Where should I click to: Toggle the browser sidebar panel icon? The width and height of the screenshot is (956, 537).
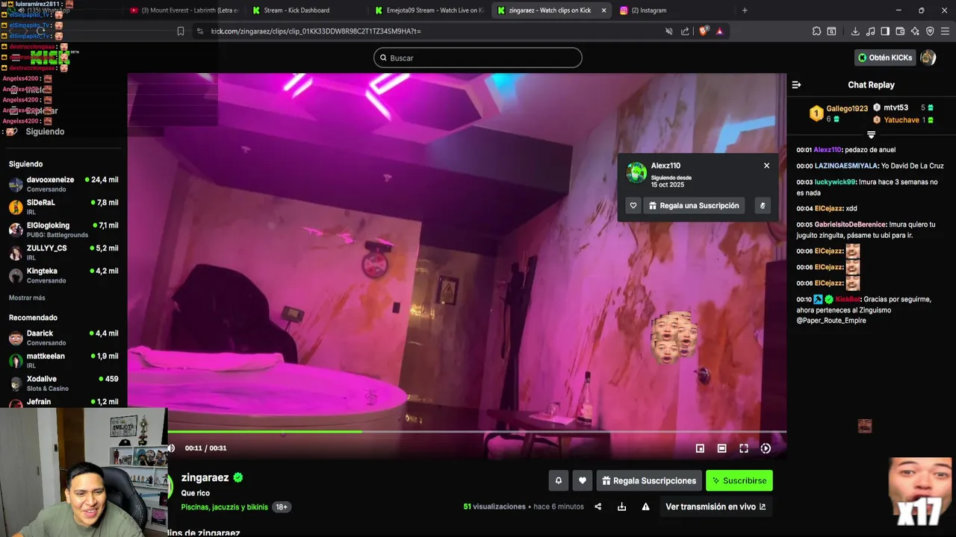point(885,31)
